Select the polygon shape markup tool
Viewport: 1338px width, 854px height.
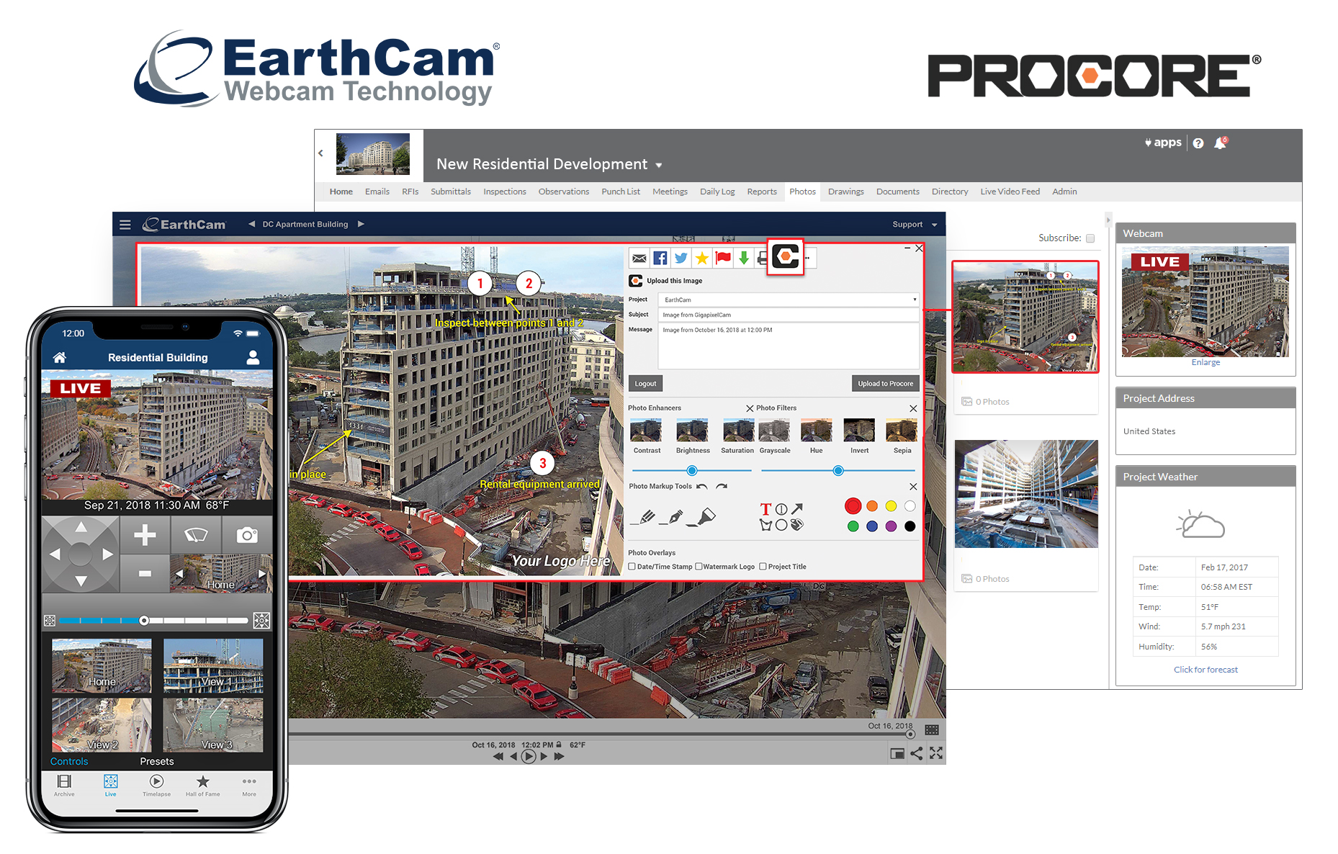pos(765,525)
